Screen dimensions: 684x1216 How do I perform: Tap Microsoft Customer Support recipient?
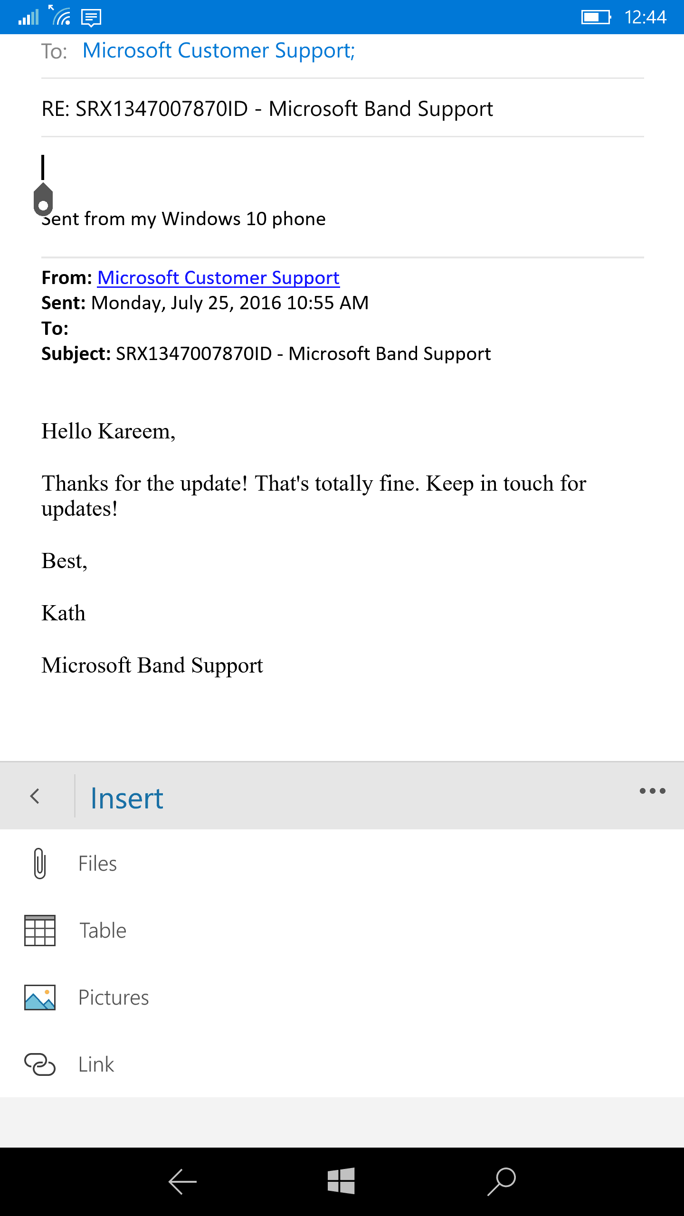[x=218, y=51]
